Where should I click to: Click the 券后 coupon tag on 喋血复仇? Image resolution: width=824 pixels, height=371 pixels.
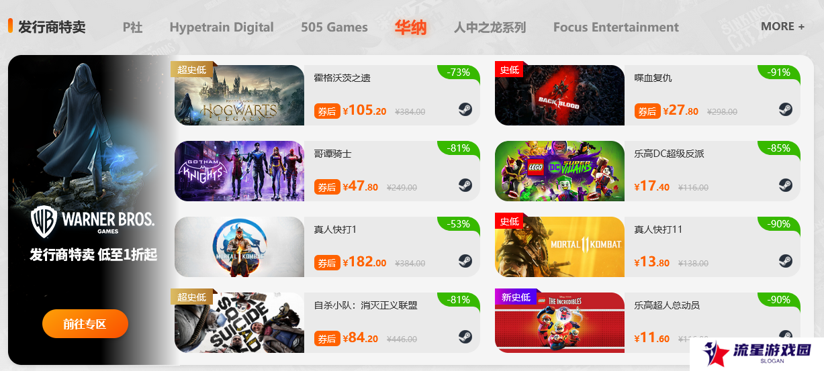point(647,111)
